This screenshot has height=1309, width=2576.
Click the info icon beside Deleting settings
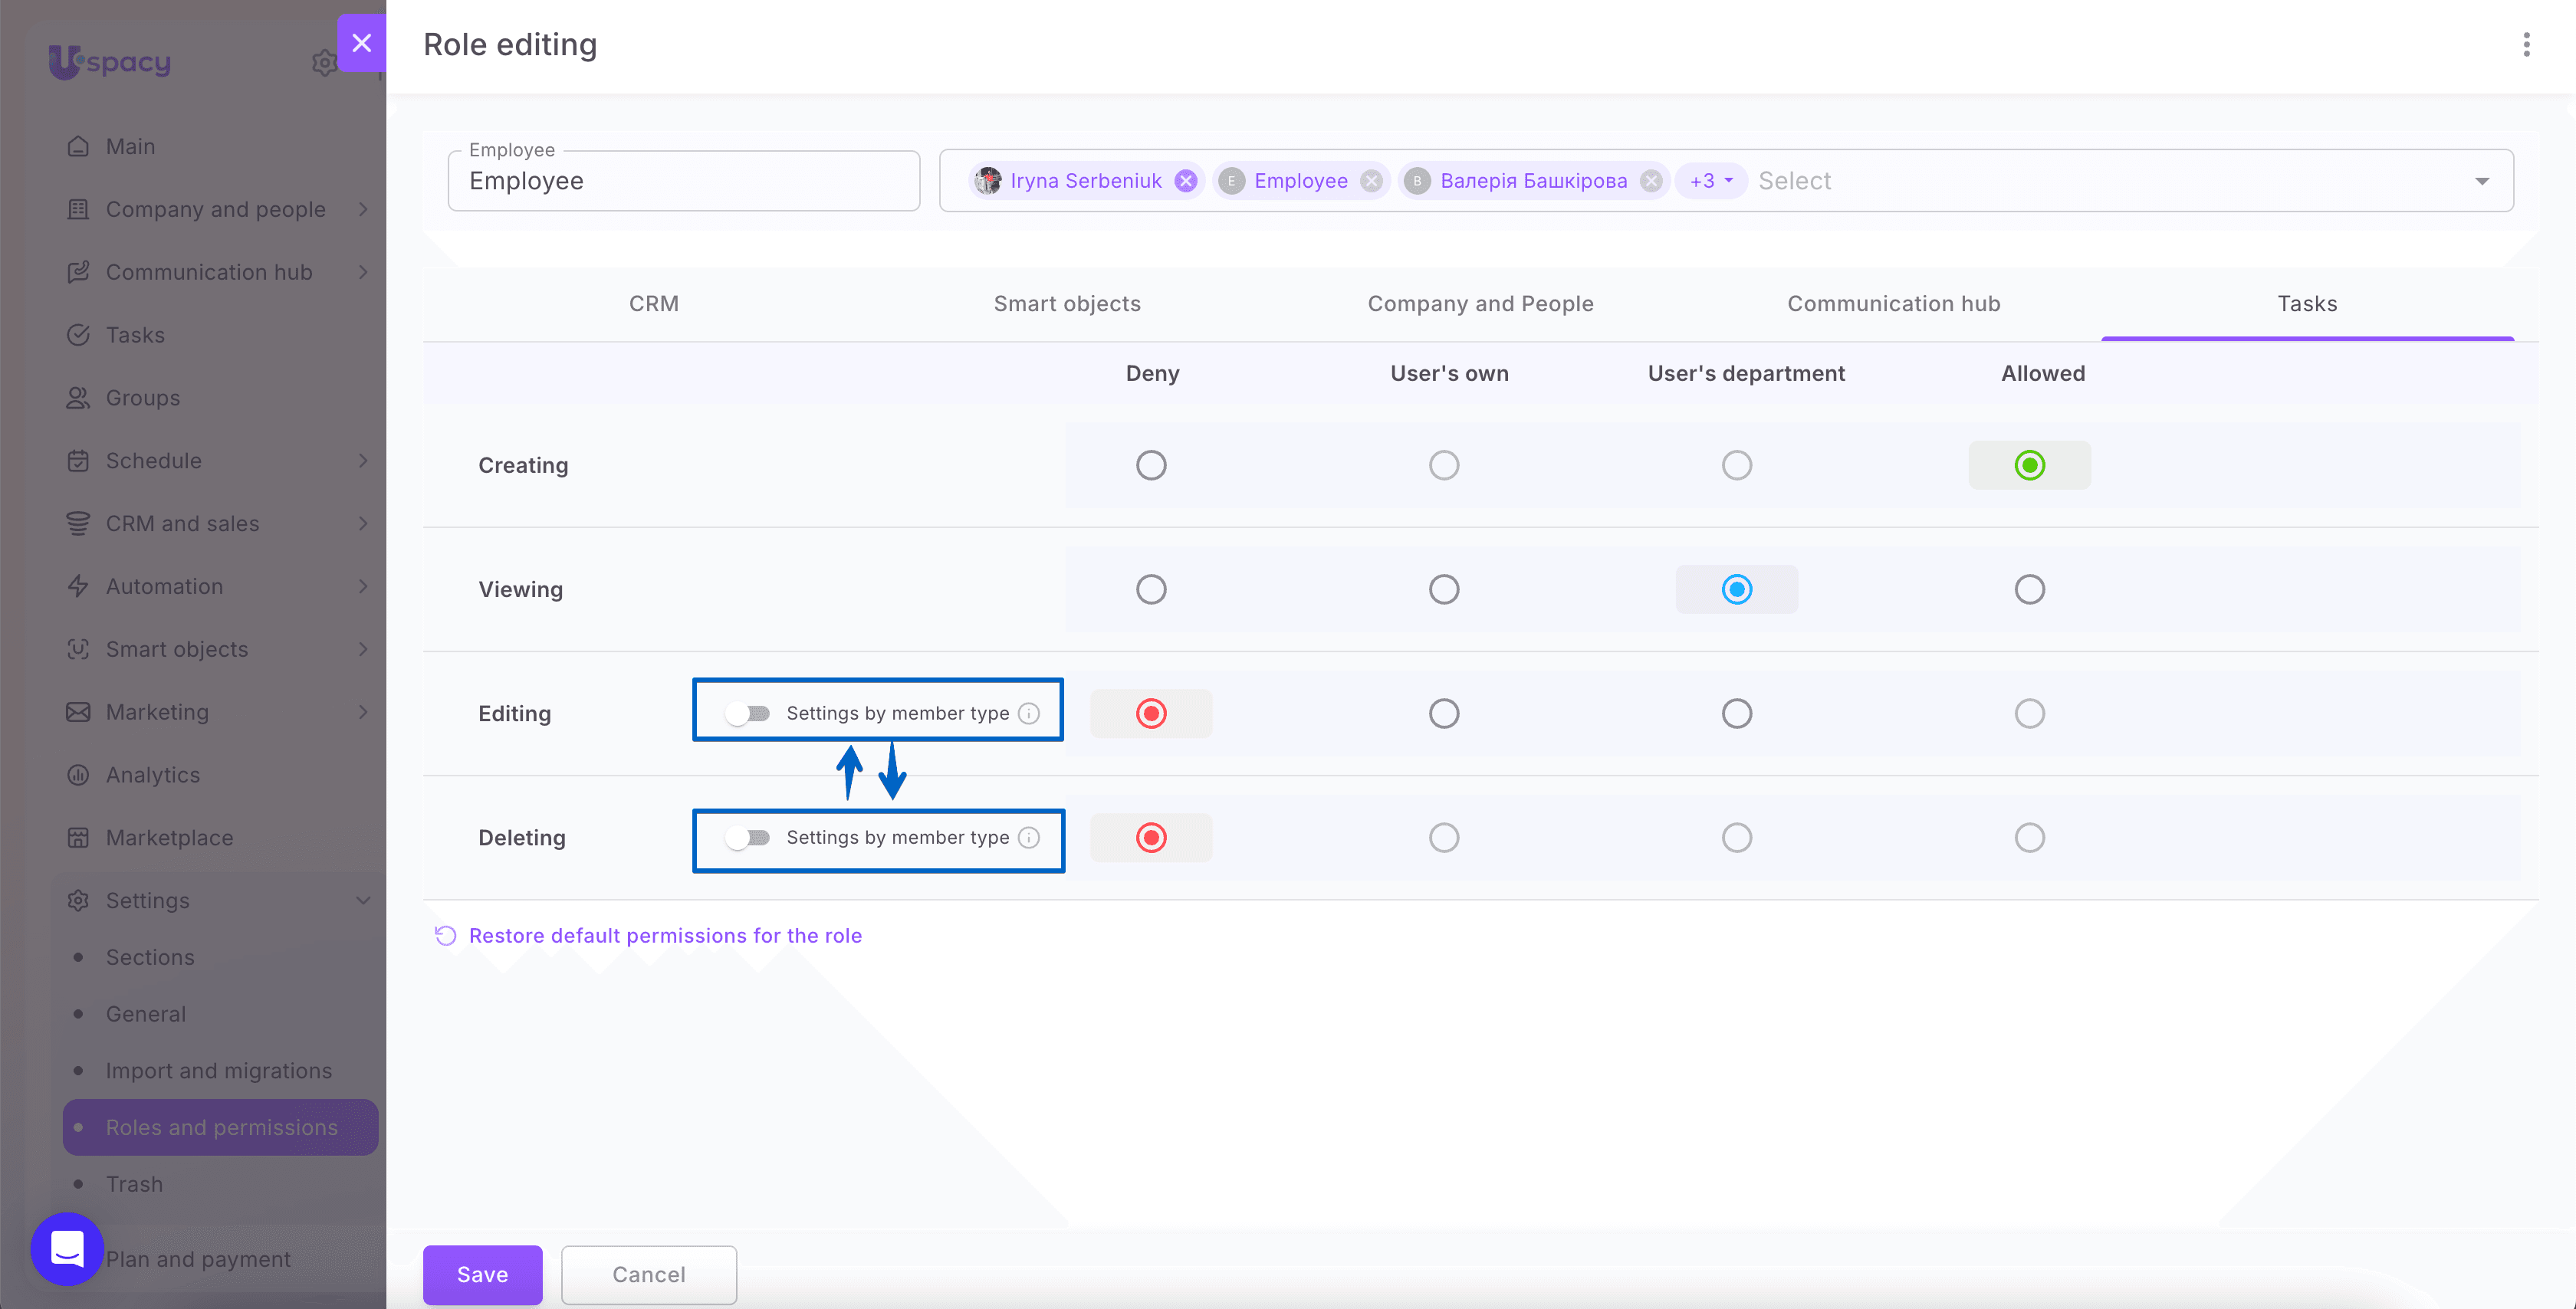tap(1029, 837)
